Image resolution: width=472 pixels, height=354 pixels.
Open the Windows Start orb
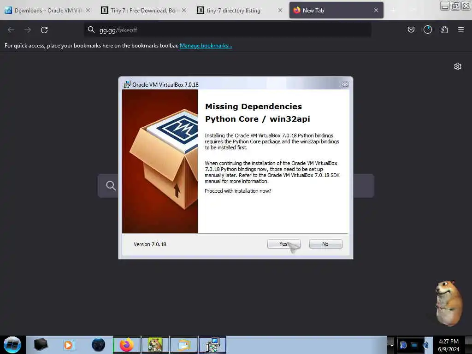(12, 345)
